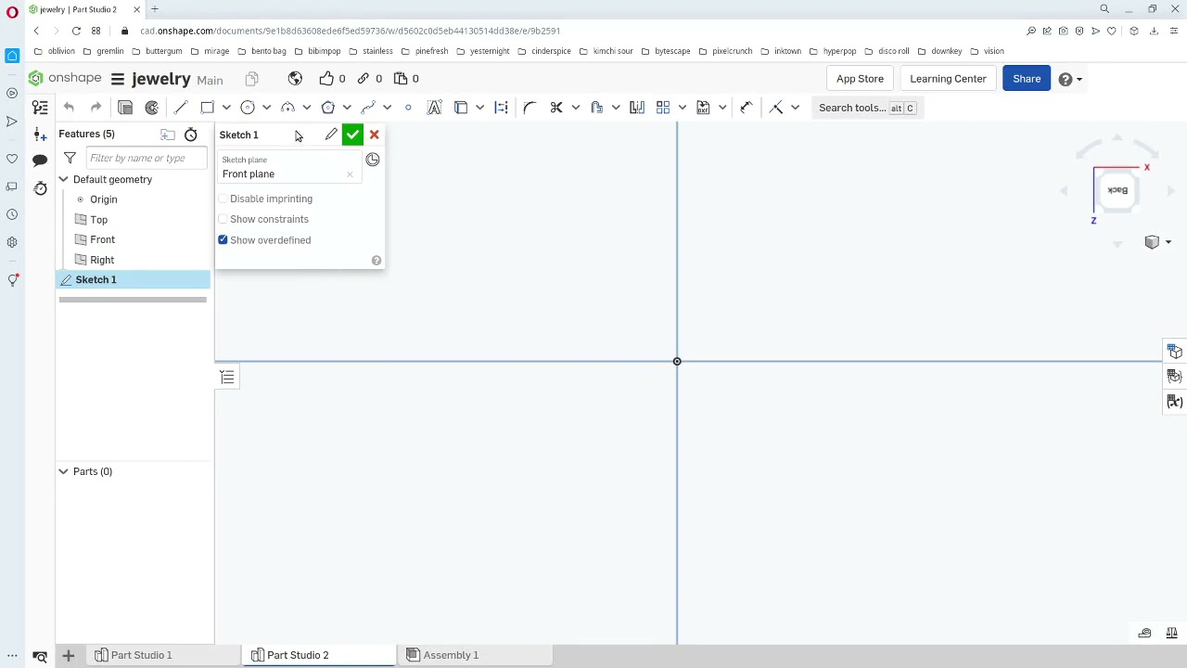Click the redo arrow in toolbar
The height and width of the screenshot is (668, 1187).
click(x=96, y=108)
